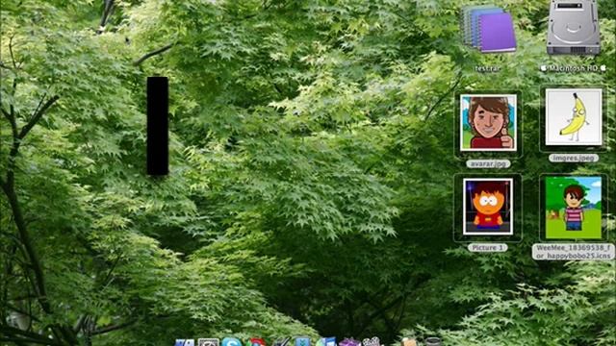Screen dimensions: 616x346
Task: Click the 'WeeMee_18369538_for_happybobo25.icns' label
Action: click(x=574, y=252)
